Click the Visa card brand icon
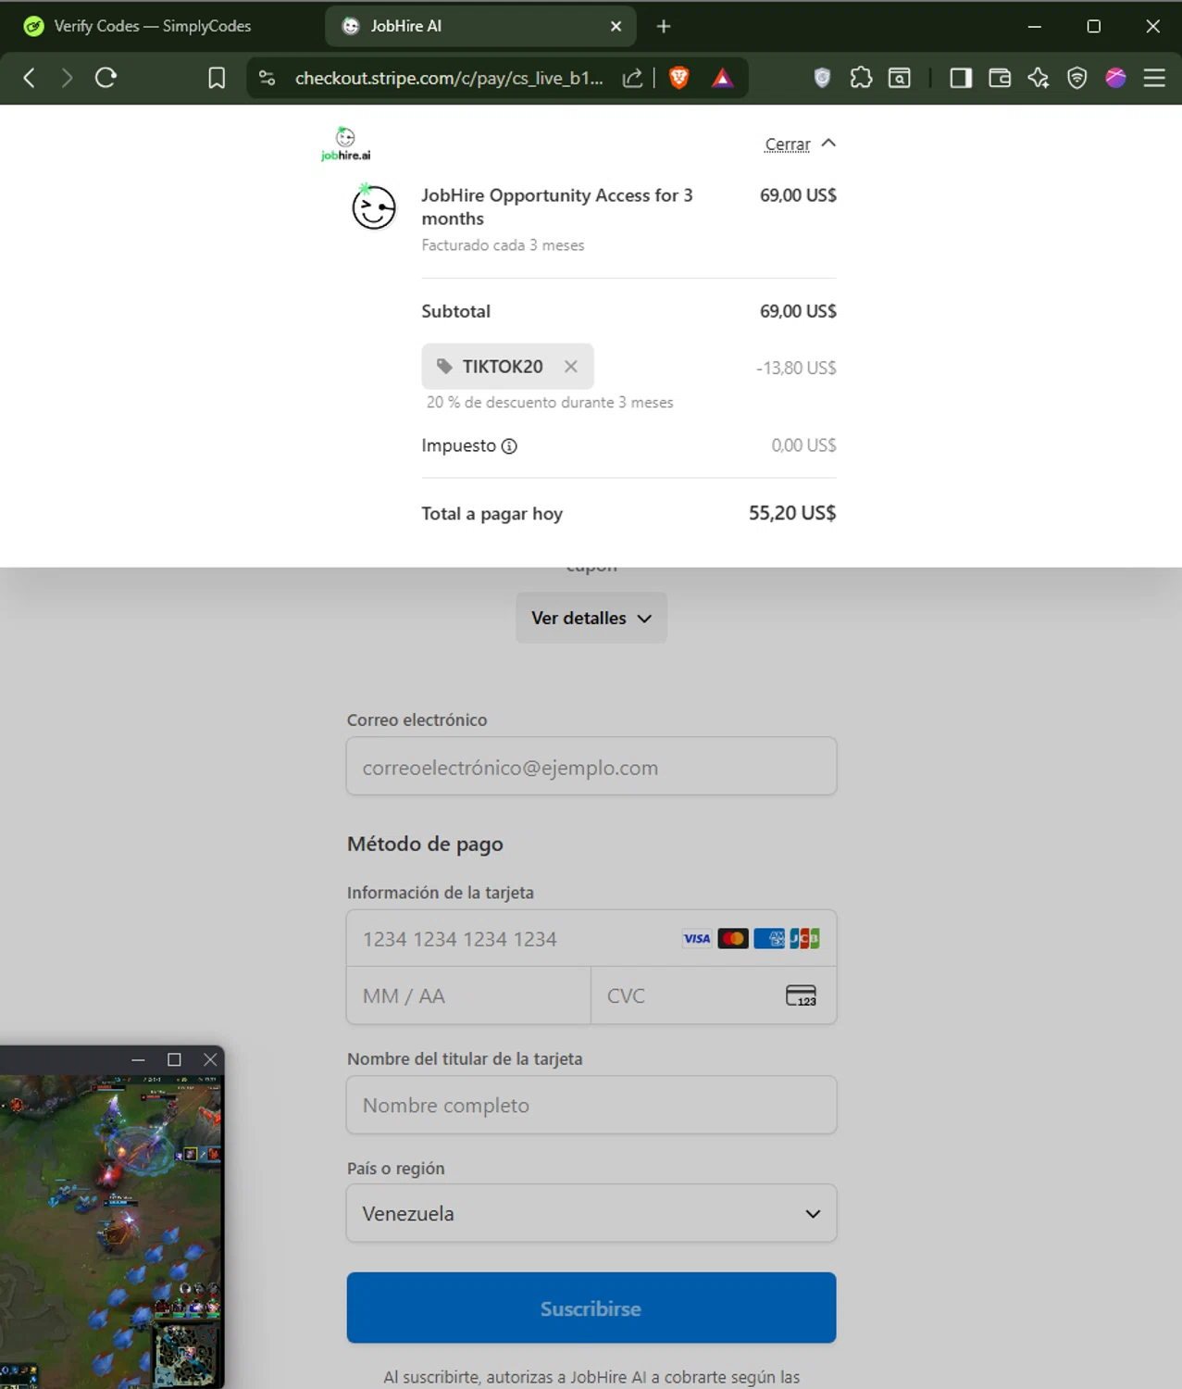This screenshot has width=1182, height=1389. 697,939
